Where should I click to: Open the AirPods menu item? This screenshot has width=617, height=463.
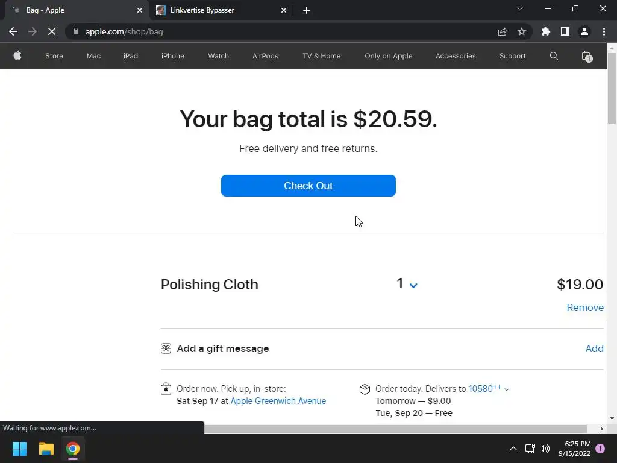click(265, 56)
